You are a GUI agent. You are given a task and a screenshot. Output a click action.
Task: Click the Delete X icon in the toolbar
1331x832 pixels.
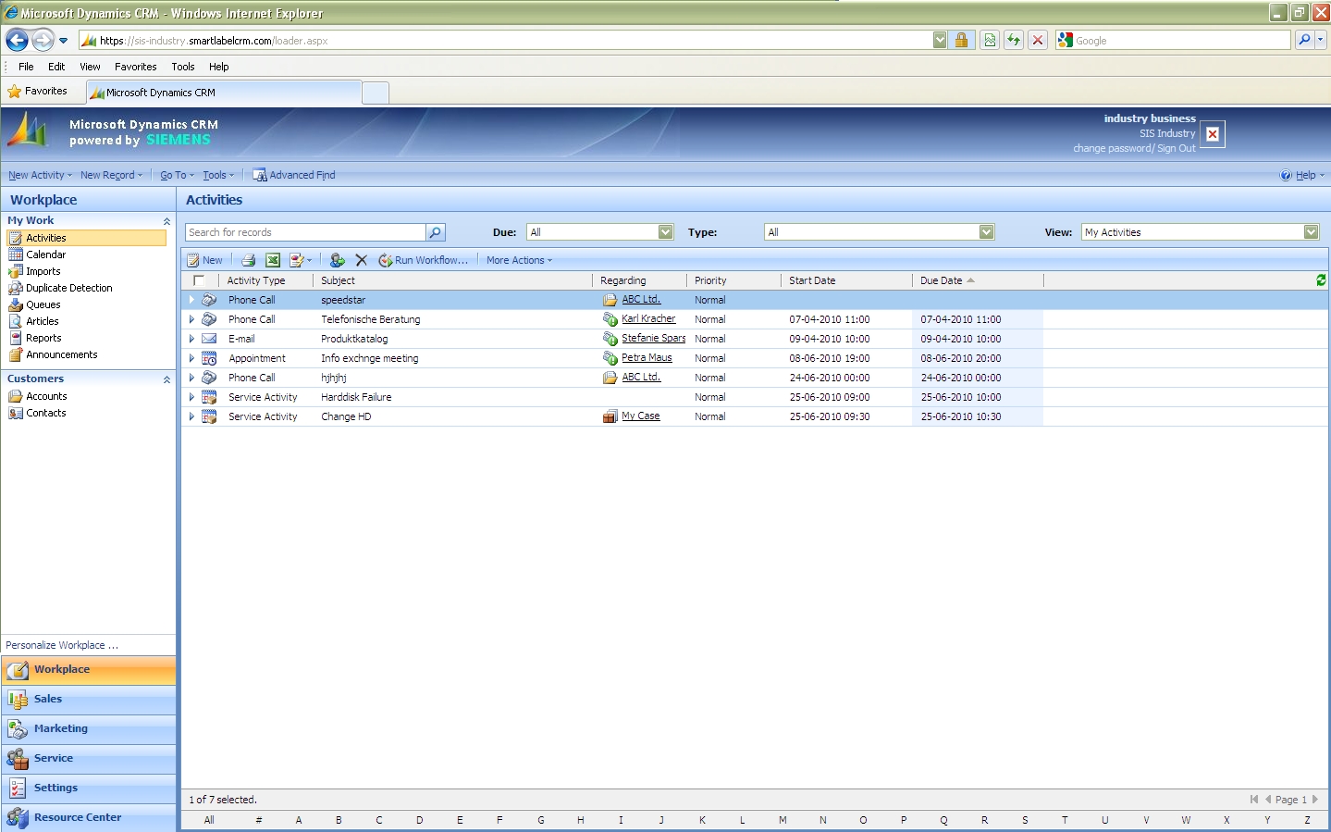(362, 260)
